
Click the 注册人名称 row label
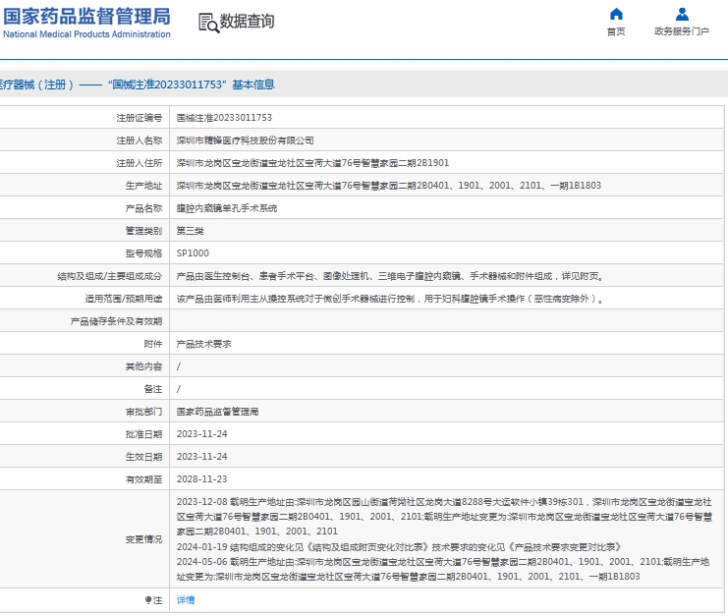tap(140, 140)
